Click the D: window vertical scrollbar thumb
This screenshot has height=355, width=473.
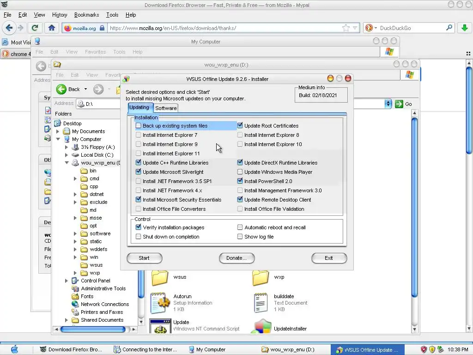pos(414,208)
